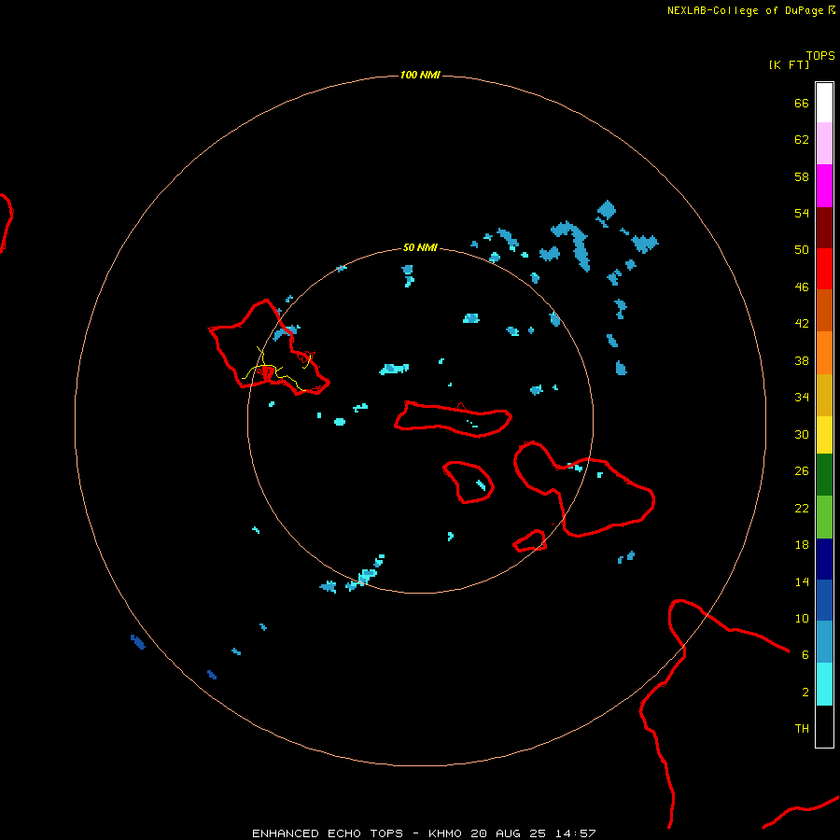Click the legend value 2
This screenshot has height=840, width=840.
pyautogui.click(x=805, y=693)
